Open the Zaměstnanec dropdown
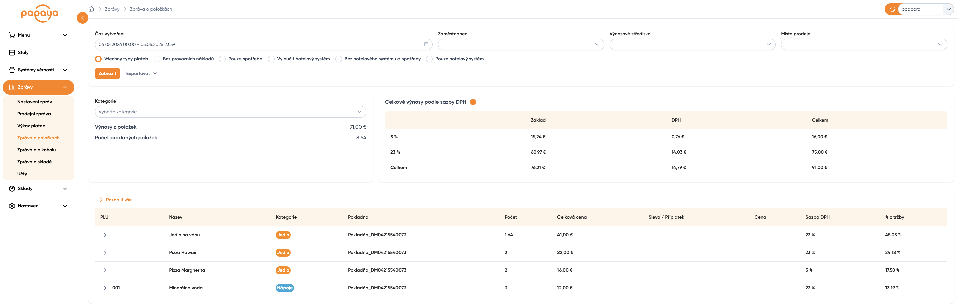 point(521,45)
